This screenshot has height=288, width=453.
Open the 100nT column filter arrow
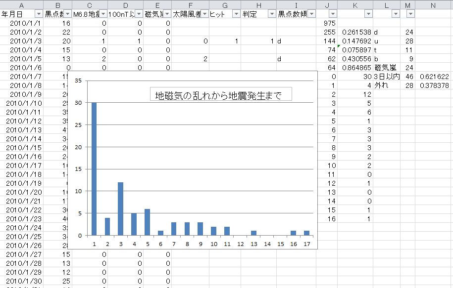point(139,14)
